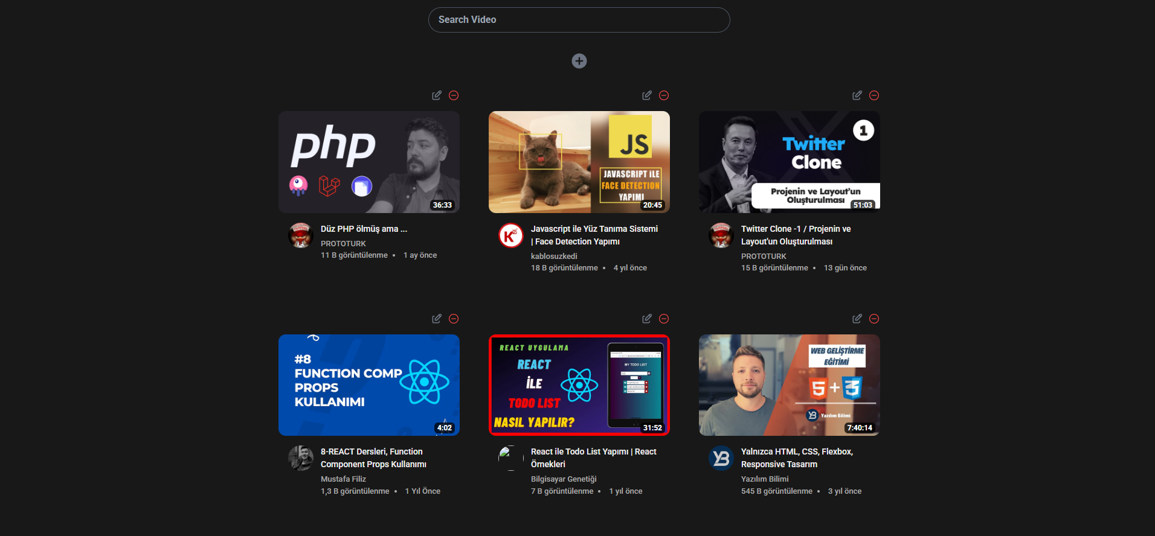This screenshot has width=1155, height=536.
Task: Open the Web Geliştirme Eğitimi thumbnail
Action: (x=790, y=385)
